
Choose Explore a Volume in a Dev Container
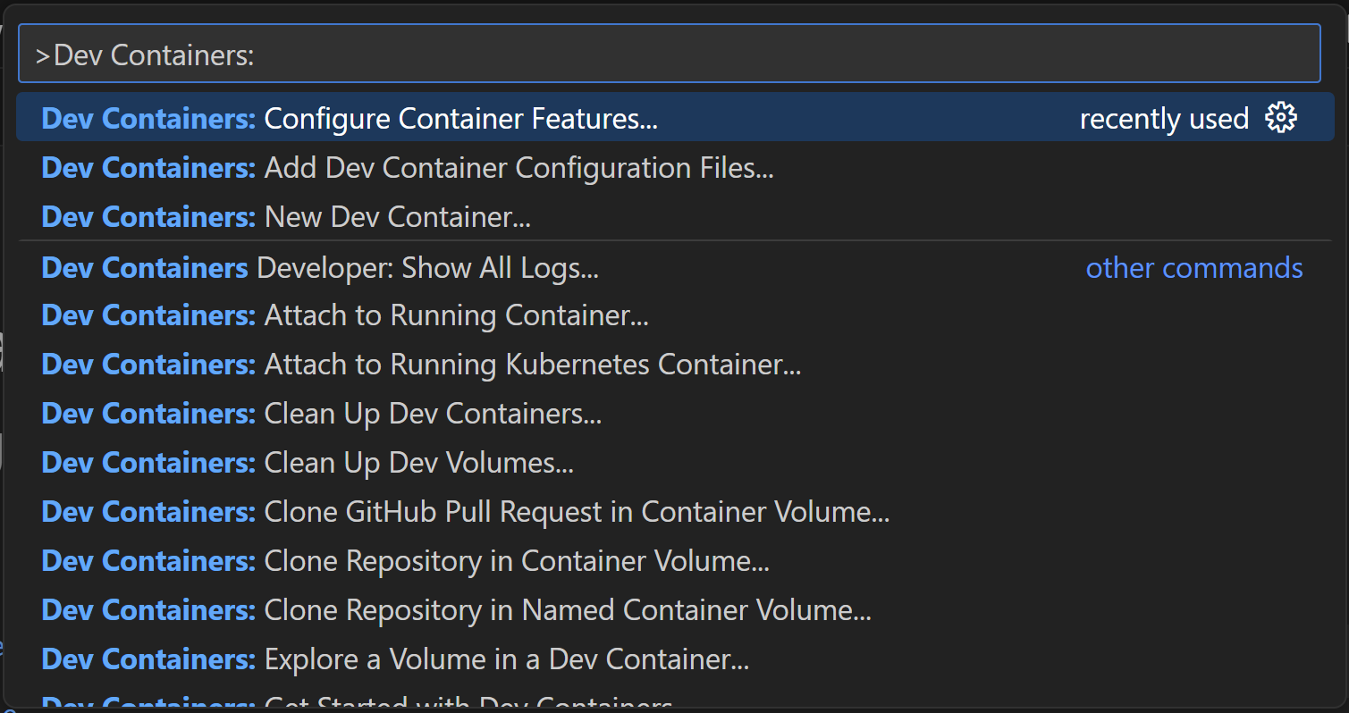675,659
